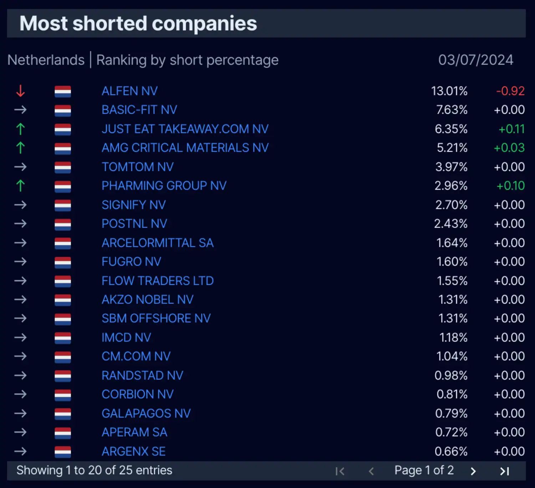Click the Netherlands flag beside ARCELORMITTAL SA
The height and width of the screenshot is (488, 535).
(63, 243)
